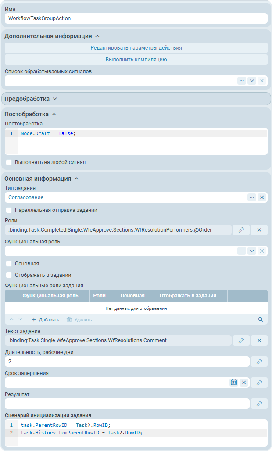The image size is (272, 451).
Task: Open Функциональная роль dropdown arrow
Action: click(252, 251)
